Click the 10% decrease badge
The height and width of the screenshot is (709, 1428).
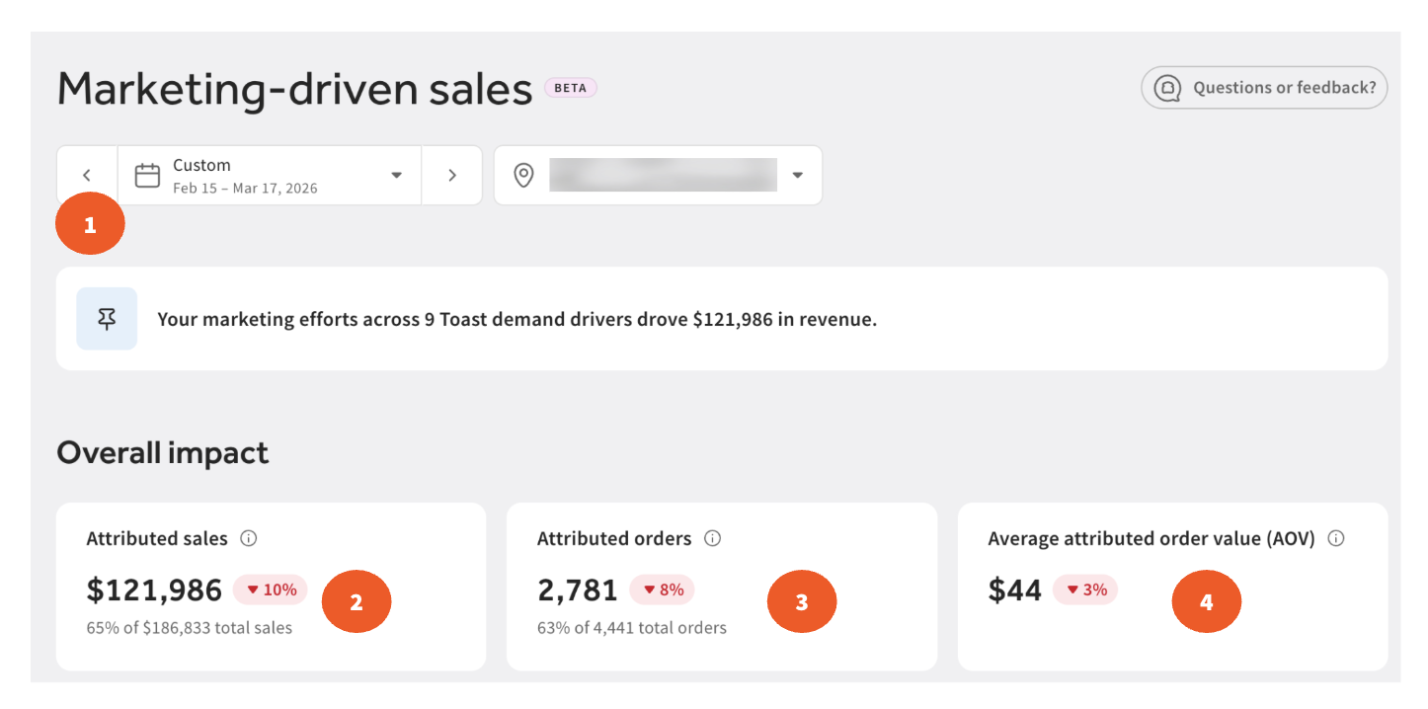(271, 590)
